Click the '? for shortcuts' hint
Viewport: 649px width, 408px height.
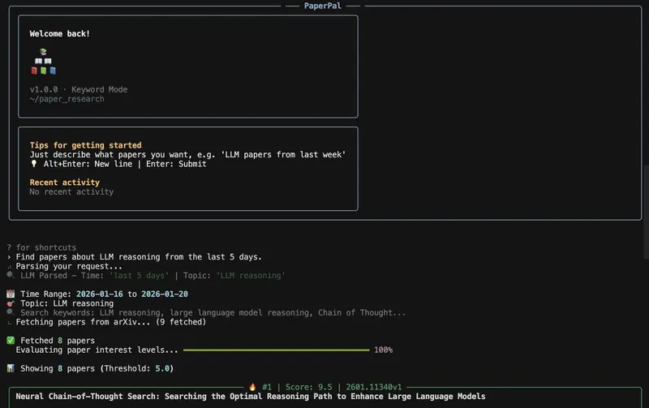pos(41,247)
